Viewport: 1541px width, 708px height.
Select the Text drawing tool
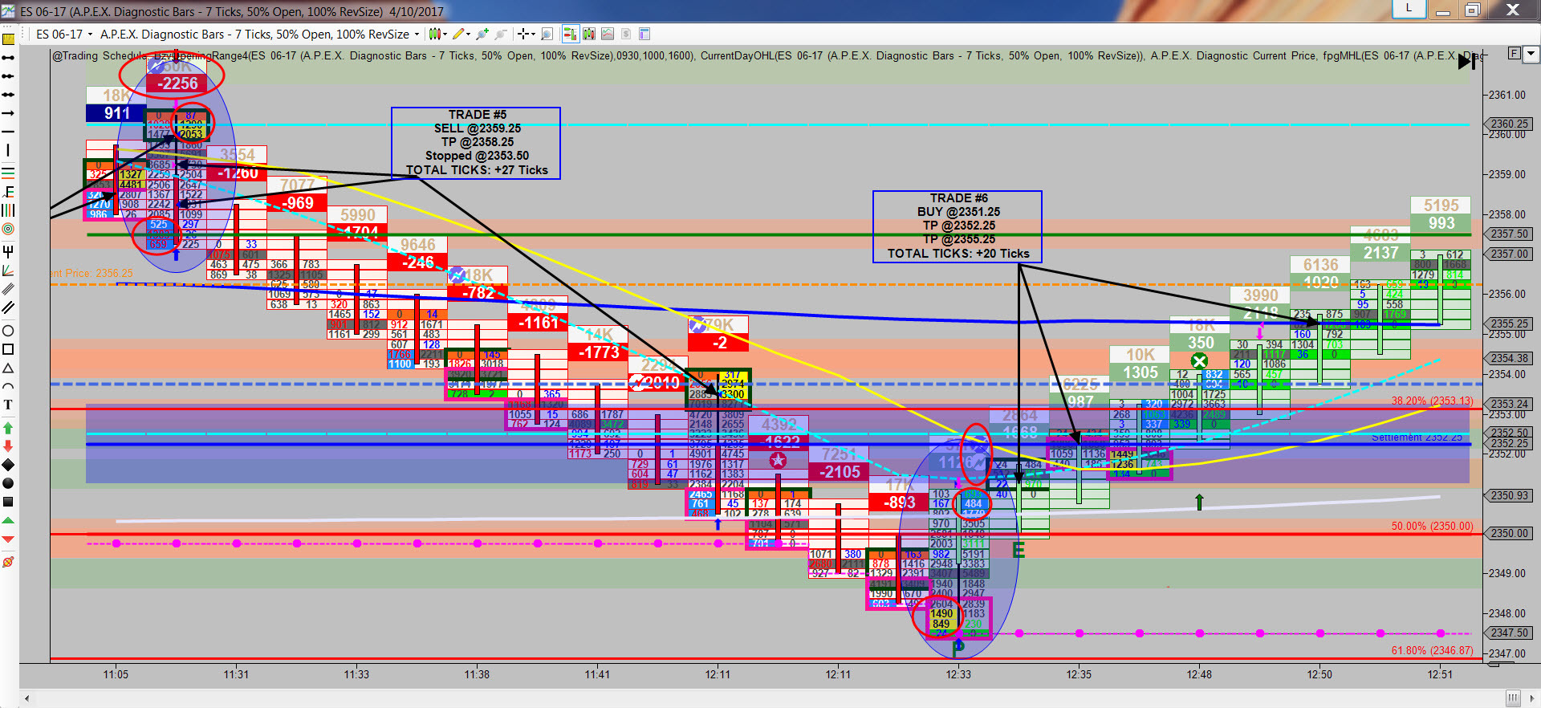(x=8, y=405)
